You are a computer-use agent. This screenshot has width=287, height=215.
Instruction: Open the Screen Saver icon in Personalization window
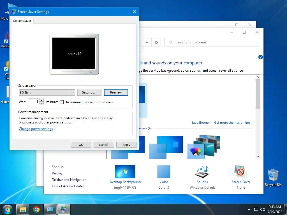tap(240, 172)
